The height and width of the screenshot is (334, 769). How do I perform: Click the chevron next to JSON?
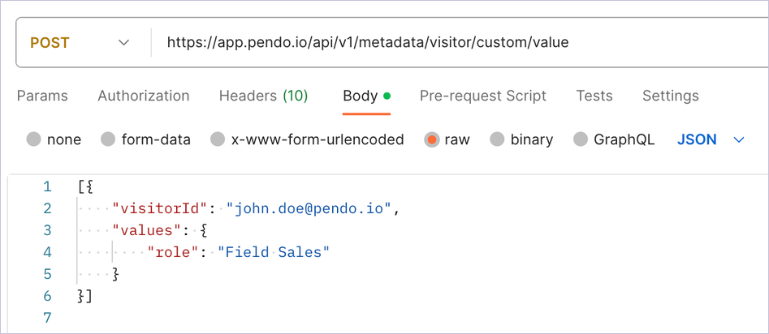pos(739,140)
